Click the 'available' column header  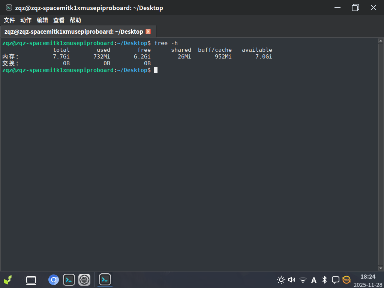coord(257,50)
